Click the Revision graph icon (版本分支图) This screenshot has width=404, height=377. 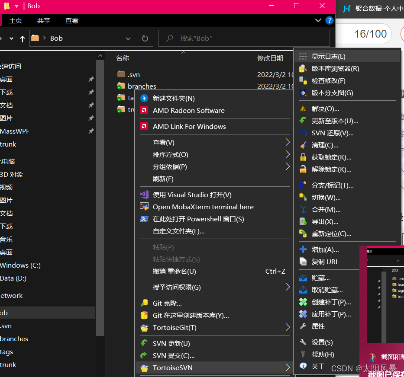click(303, 93)
